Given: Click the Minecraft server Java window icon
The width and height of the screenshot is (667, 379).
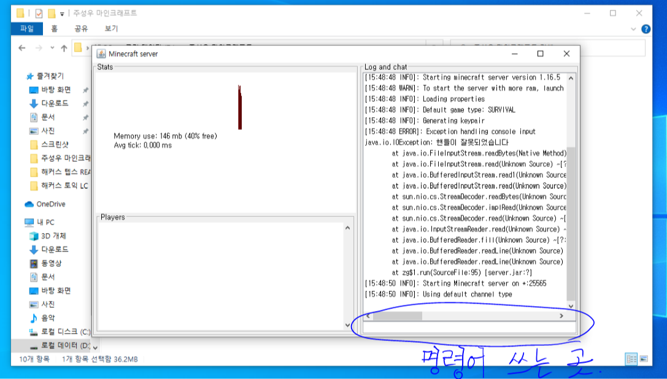Looking at the screenshot, I should tap(101, 53).
